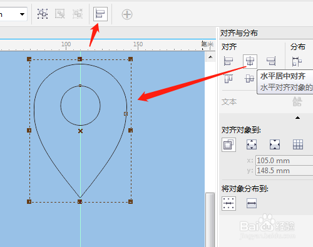The width and height of the screenshot is (313, 247).
Task: Click the Distribute Left icon under 分布
Action: (297, 61)
